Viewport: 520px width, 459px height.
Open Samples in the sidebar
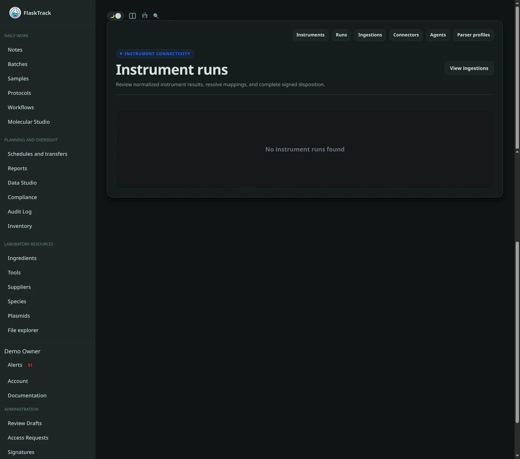[x=47, y=79]
